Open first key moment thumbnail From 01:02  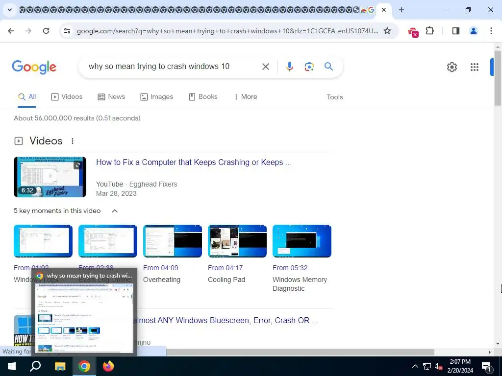pyautogui.click(x=43, y=241)
